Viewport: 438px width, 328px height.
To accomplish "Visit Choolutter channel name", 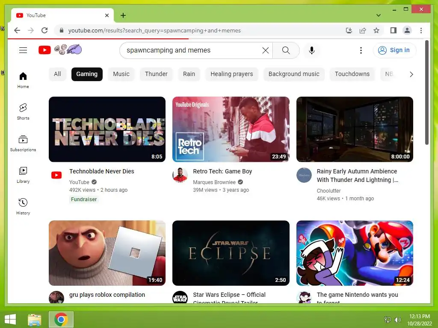I will click(328, 191).
